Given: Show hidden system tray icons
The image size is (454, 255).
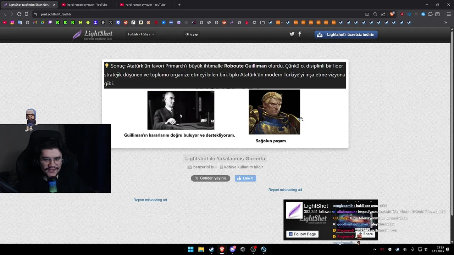Looking at the screenshot, I should point(375,249).
